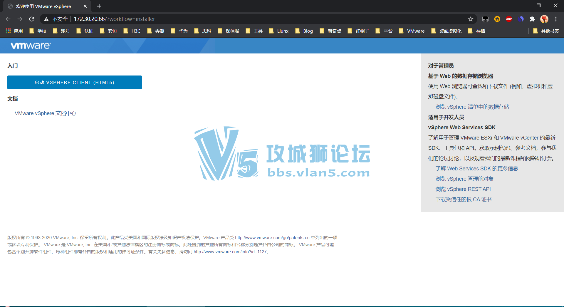564x307 pixels.
Task: Toggle the bookmark star for this page
Action: (x=471, y=19)
